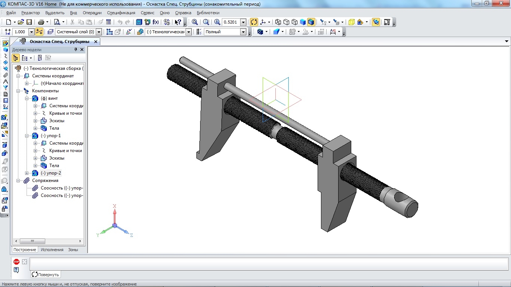Click the help question icon below STOP
The width and height of the screenshot is (511, 287).
click(x=16, y=270)
